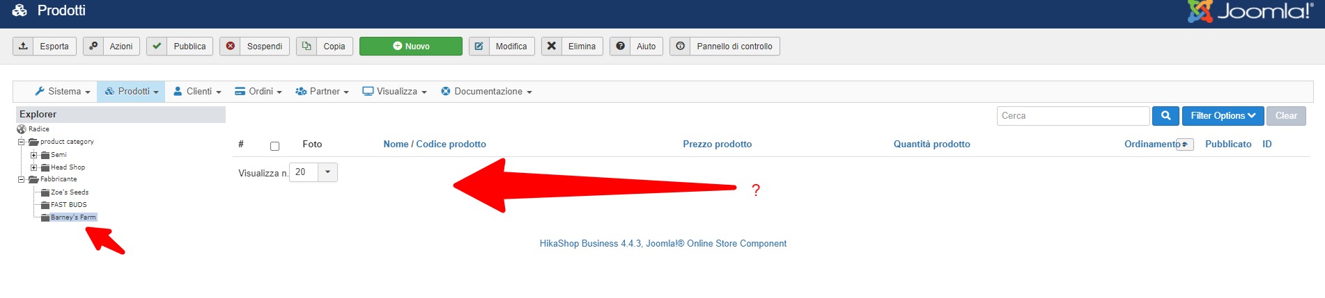Viewport: 1325px width, 298px height.
Task: Click the Joomla logo
Action: pyautogui.click(x=1250, y=11)
